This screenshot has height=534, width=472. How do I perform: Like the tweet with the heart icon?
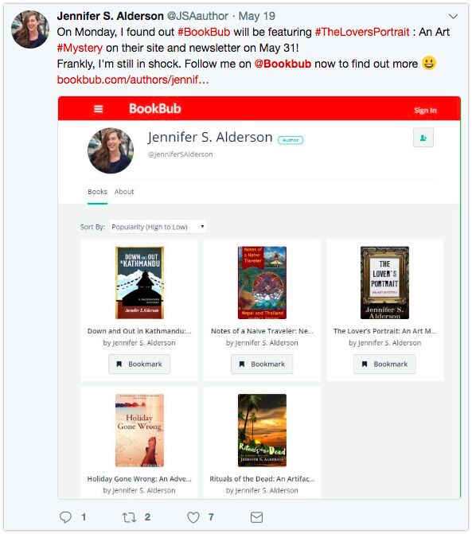193,517
